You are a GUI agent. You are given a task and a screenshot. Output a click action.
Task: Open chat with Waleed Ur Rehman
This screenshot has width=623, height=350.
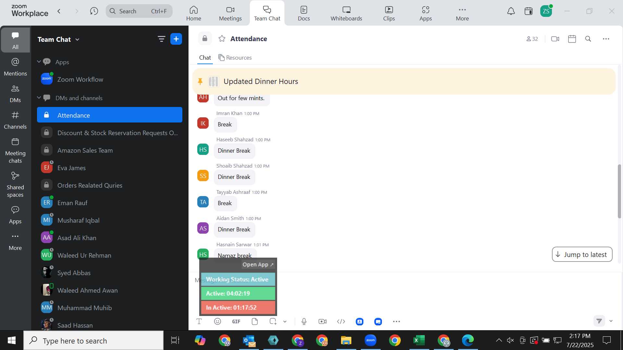tap(110, 255)
